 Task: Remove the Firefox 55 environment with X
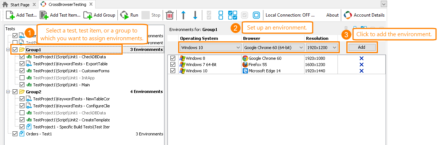(x=362, y=65)
